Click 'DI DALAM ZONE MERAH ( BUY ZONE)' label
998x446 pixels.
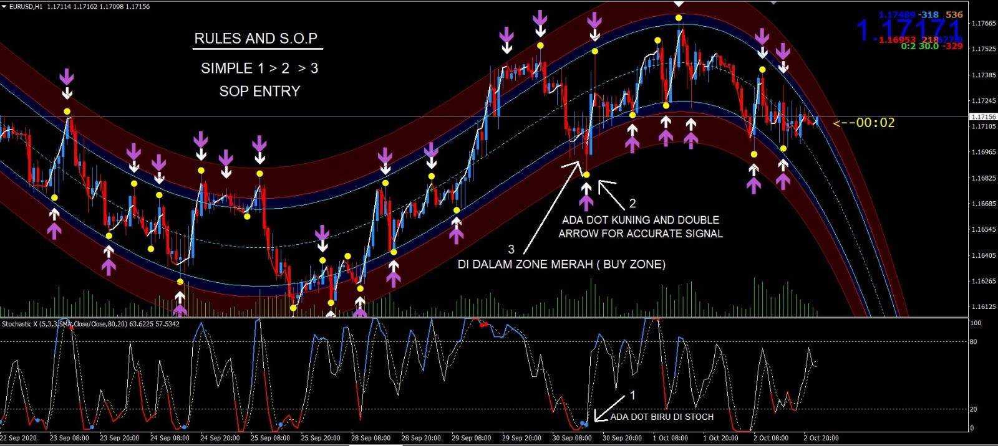coord(561,264)
